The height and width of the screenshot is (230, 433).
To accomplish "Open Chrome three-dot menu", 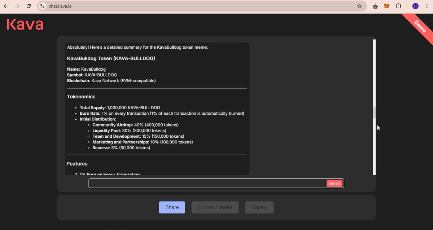I will point(427,6).
